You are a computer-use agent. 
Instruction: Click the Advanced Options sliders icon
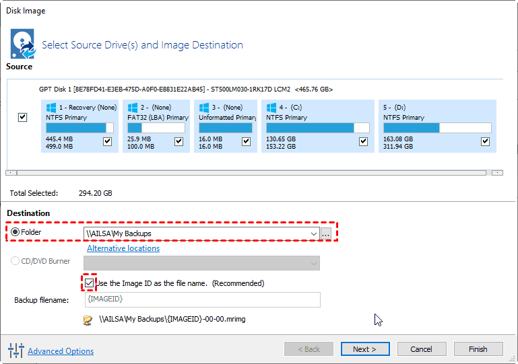(x=15, y=350)
